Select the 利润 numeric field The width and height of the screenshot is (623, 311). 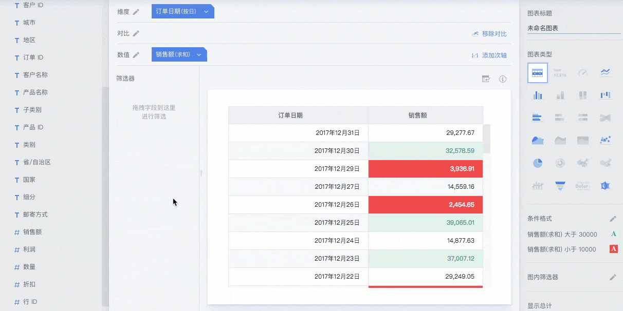29,249
